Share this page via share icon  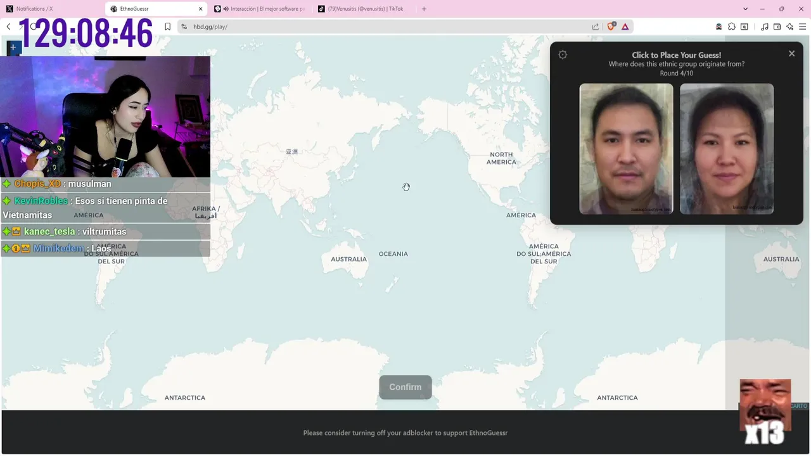coord(596,27)
